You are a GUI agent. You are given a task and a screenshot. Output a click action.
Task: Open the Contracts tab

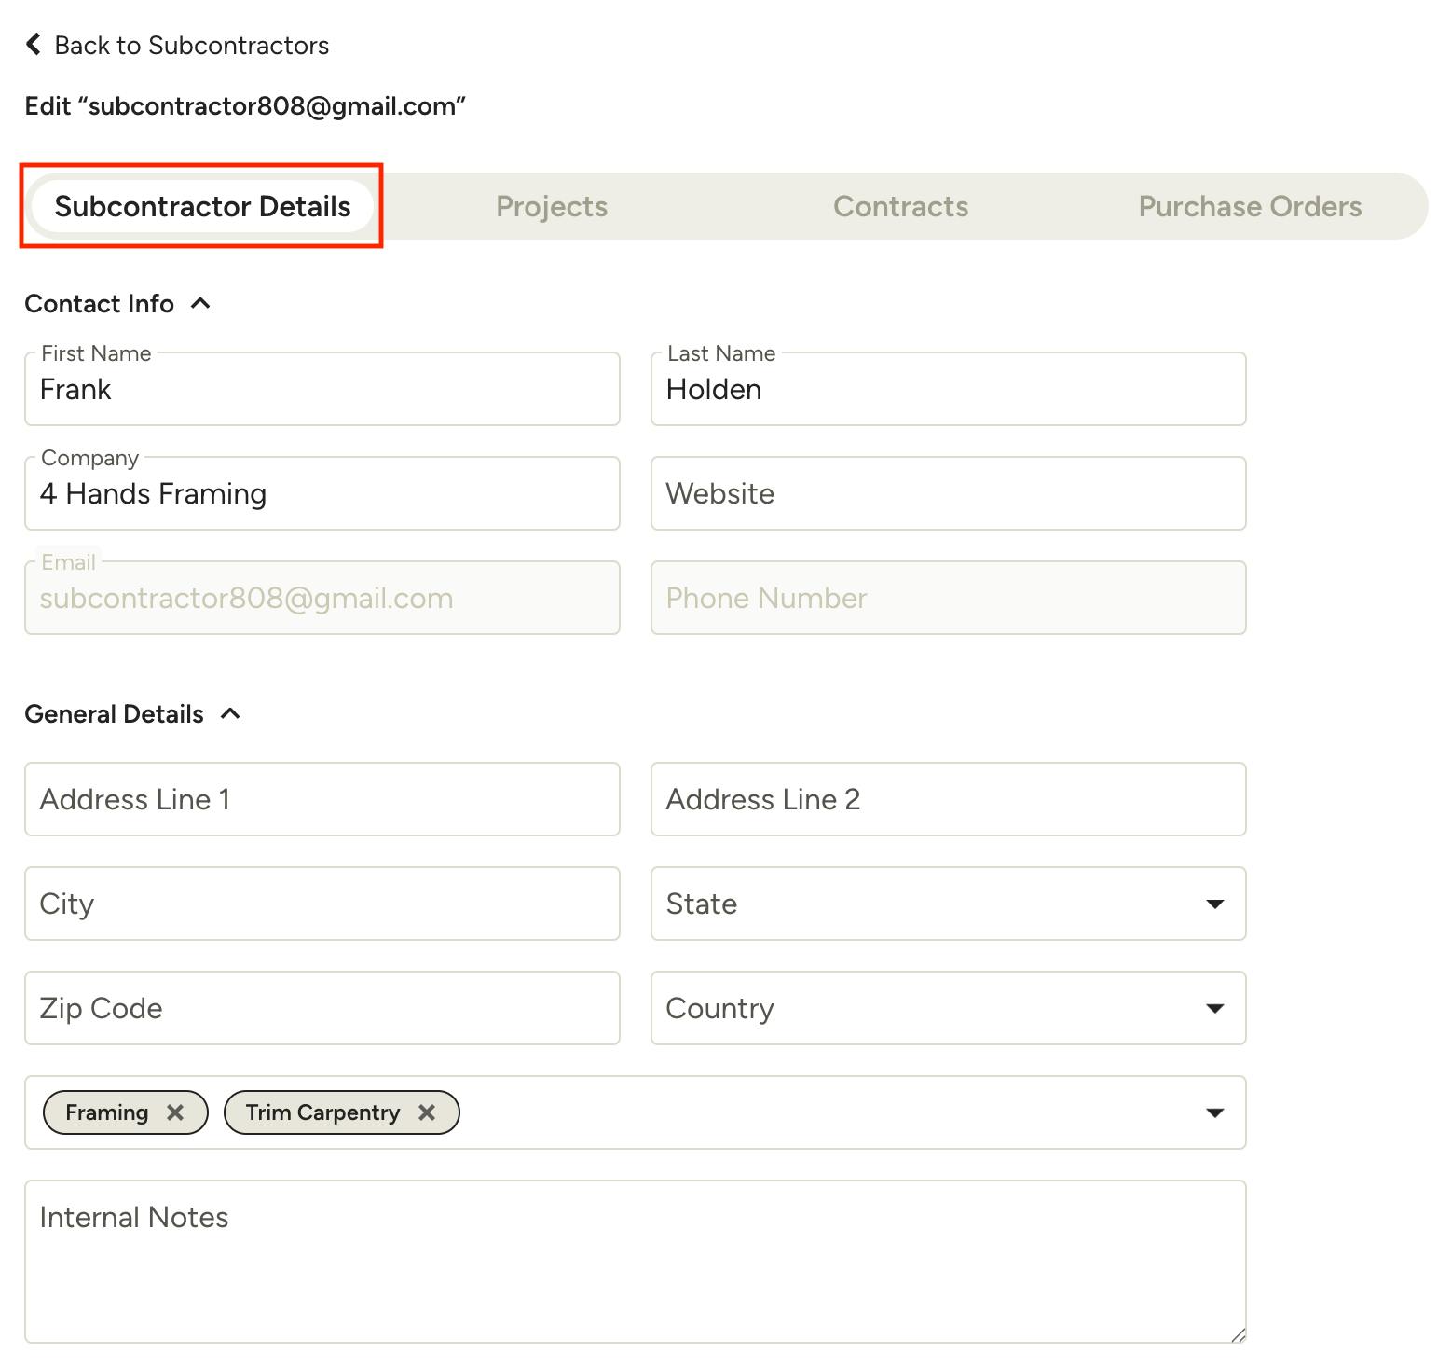click(x=900, y=206)
